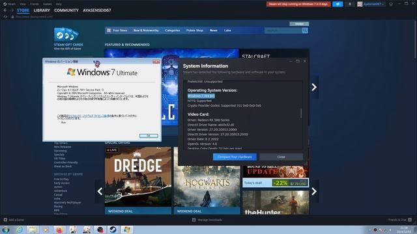Click the Manage Downloads icon
The height and width of the screenshot is (234, 417).
click(194, 220)
